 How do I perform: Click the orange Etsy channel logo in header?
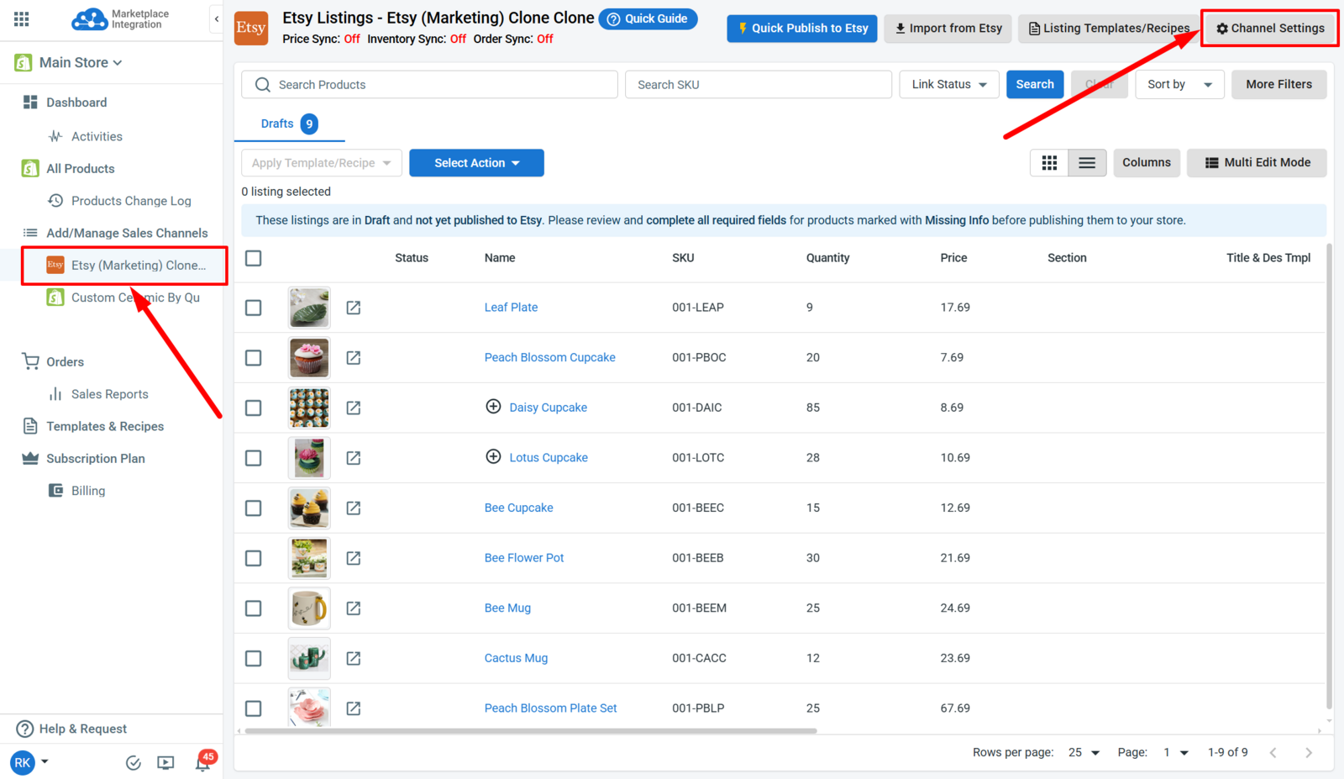[x=251, y=28]
